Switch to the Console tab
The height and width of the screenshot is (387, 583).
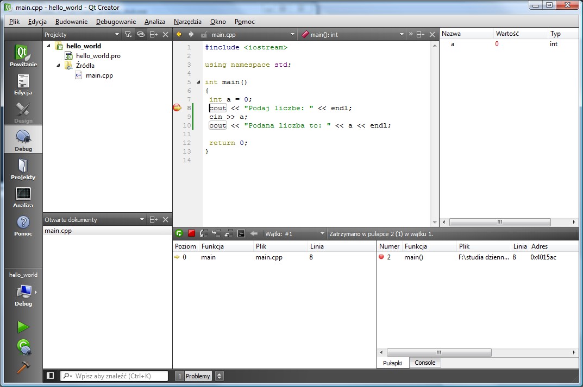click(x=425, y=363)
